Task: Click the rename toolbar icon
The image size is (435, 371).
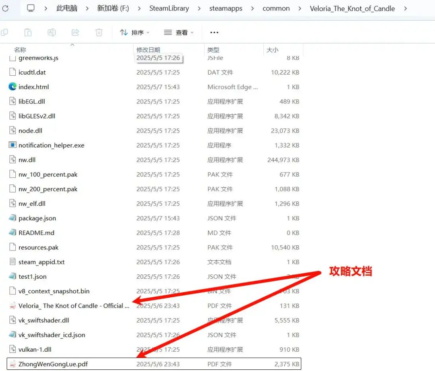Action: point(52,33)
